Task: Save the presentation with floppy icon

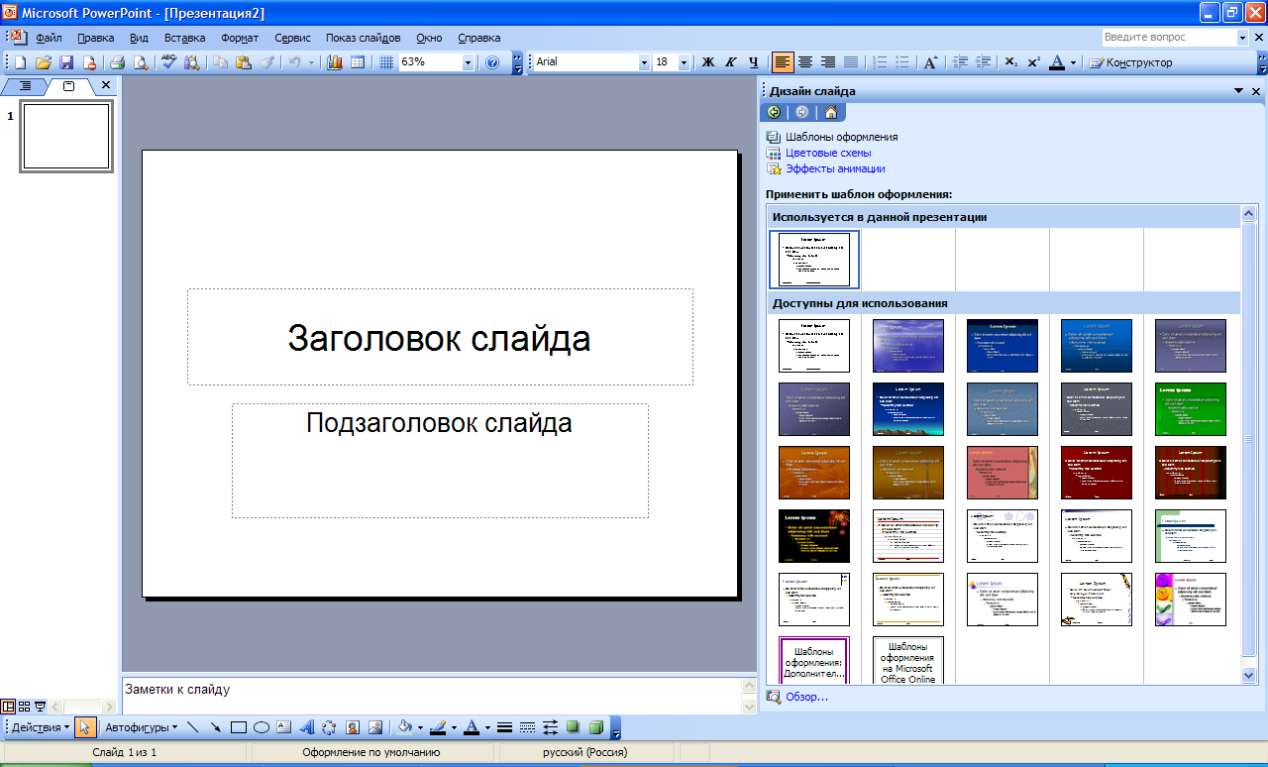Action: click(x=66, y=62)
